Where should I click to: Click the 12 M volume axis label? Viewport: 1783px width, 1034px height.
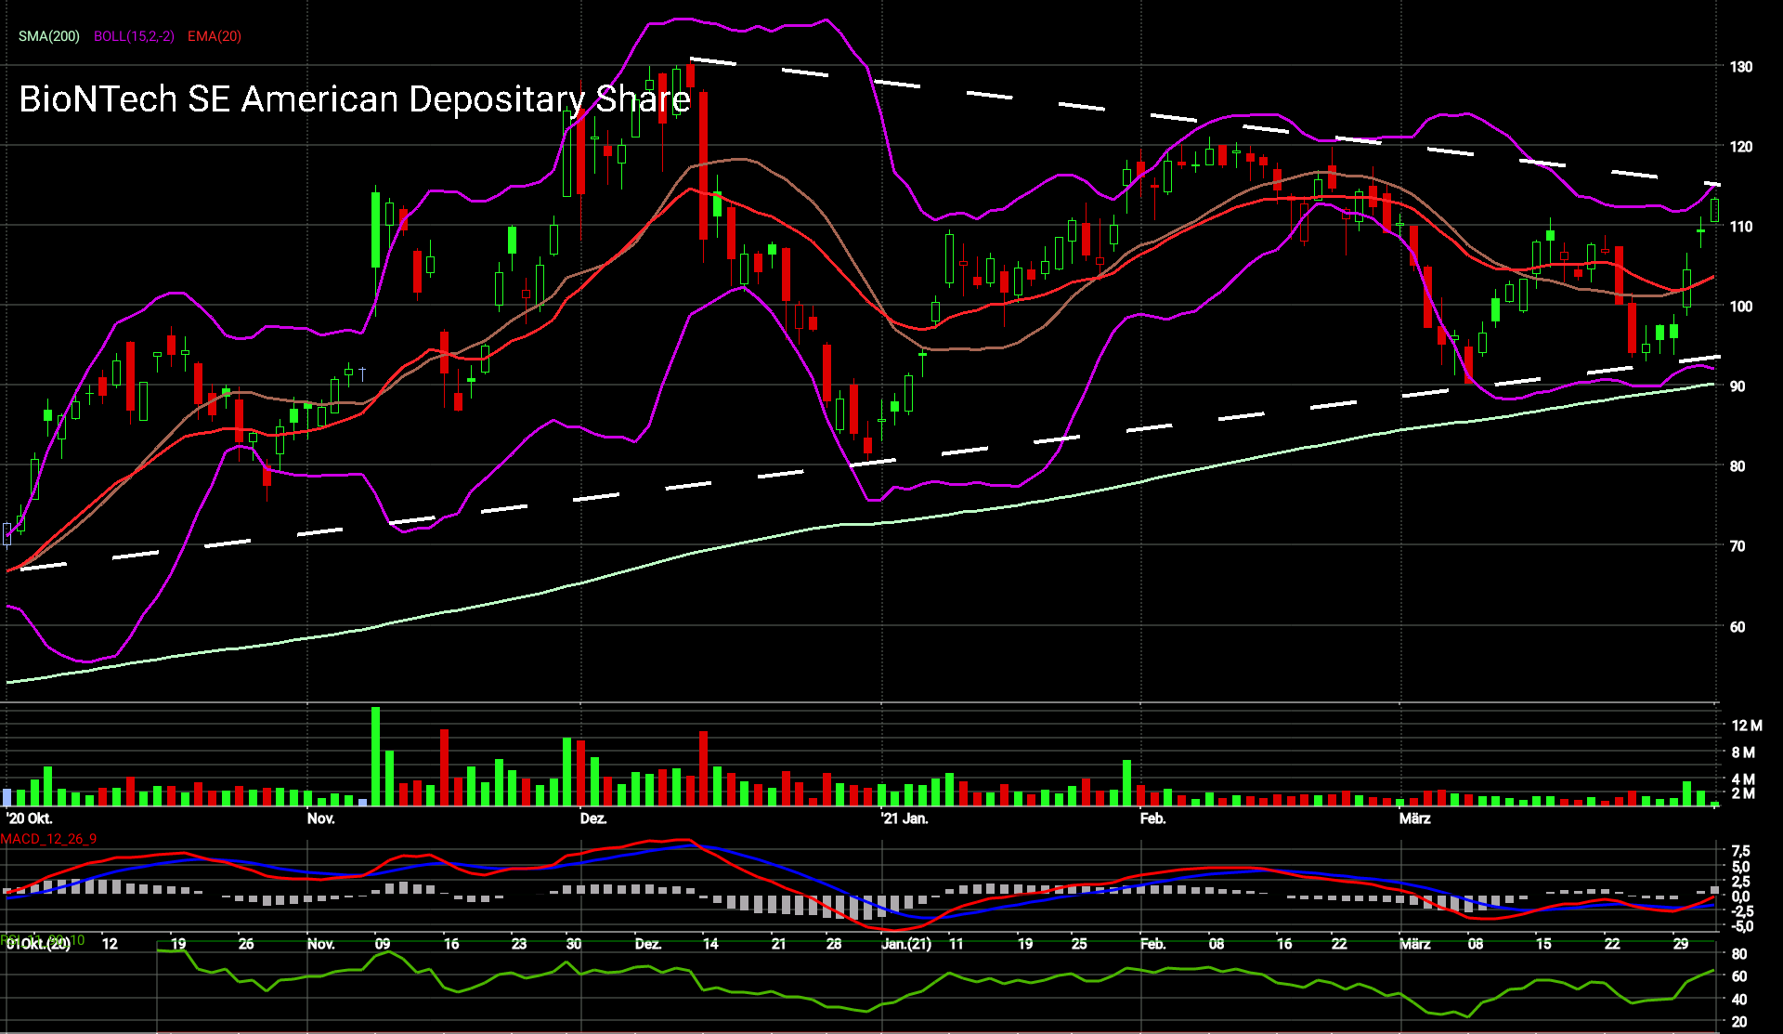(1746, 726)
